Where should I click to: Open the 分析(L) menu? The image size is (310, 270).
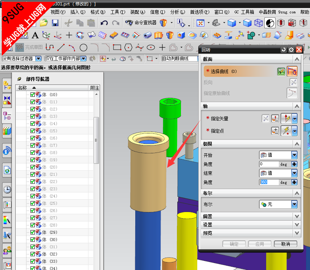pyautogui.click(x=178, y=12)
